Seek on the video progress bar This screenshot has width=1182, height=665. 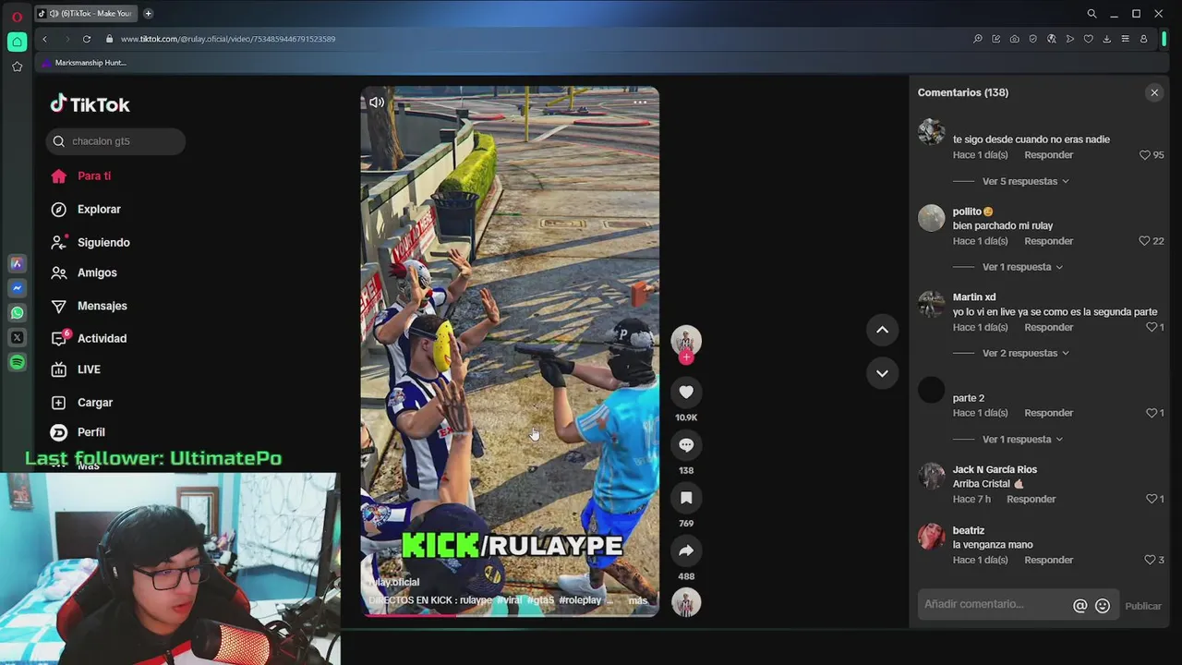coord(510,614)
